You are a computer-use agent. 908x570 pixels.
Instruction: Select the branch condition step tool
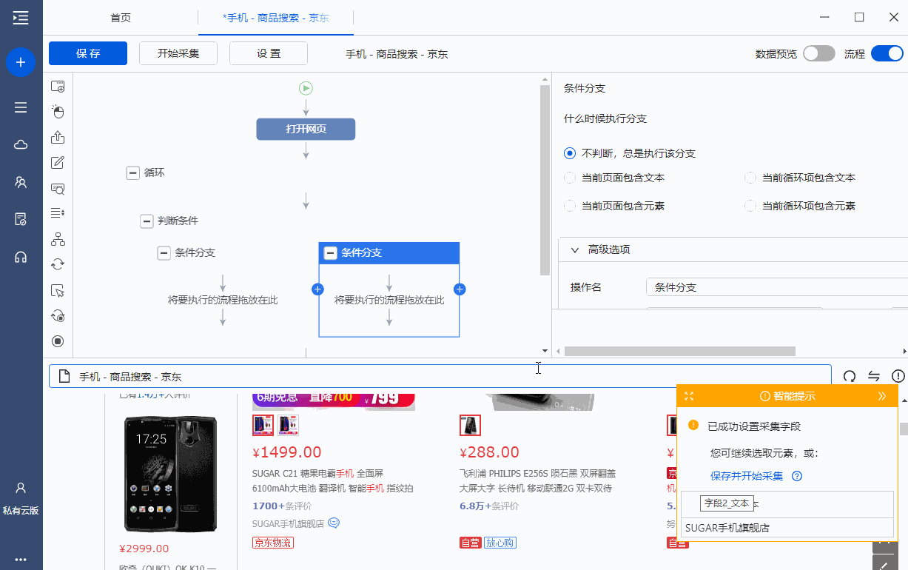(58, 239)
